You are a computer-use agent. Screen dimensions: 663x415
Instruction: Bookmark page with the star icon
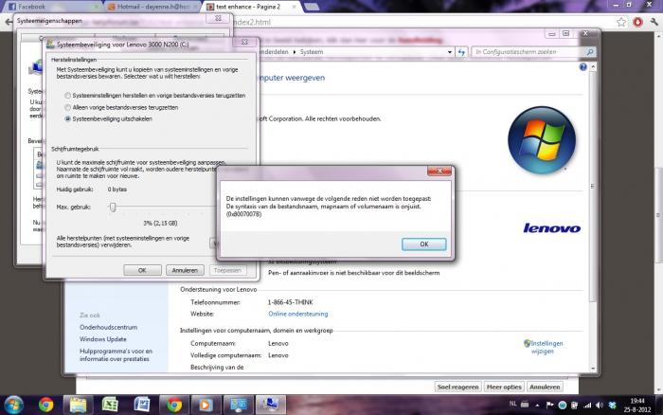coord(621,22)
